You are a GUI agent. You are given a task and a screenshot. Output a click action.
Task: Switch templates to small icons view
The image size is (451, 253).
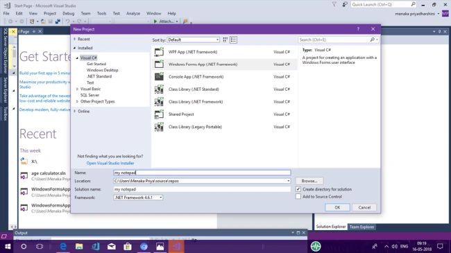point(226,40)
